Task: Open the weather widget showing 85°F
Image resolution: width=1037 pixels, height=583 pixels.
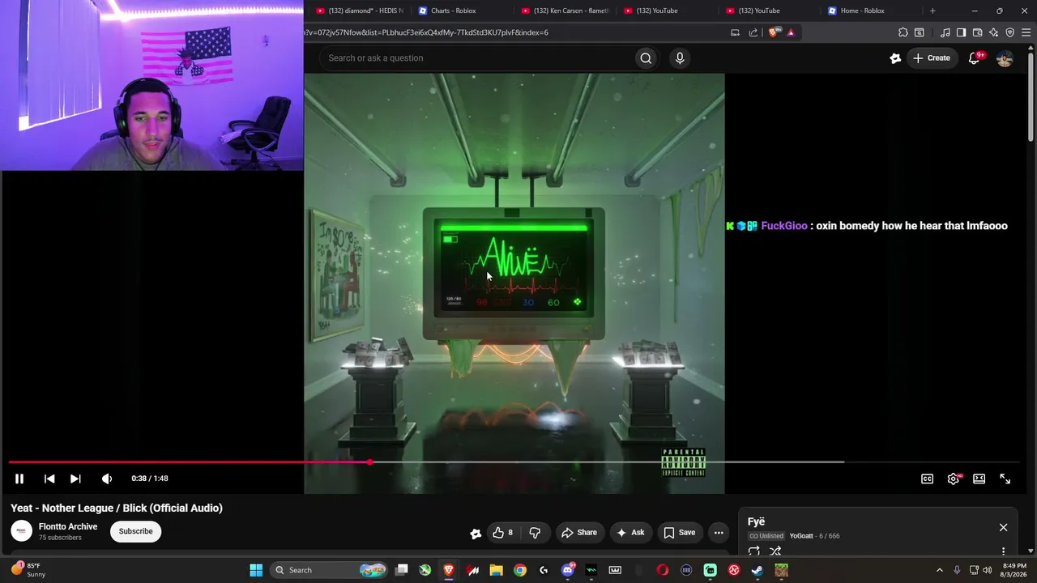Action: click(28, 570)
